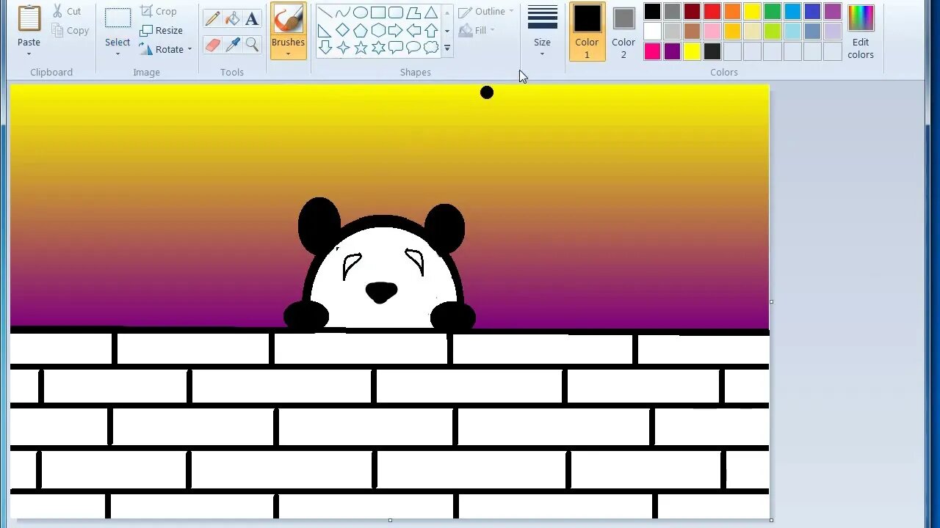Choose the Pentagon shape

360,30
